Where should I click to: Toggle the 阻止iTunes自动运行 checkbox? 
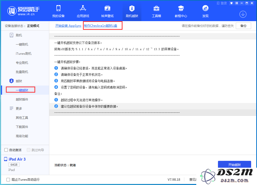8,180
